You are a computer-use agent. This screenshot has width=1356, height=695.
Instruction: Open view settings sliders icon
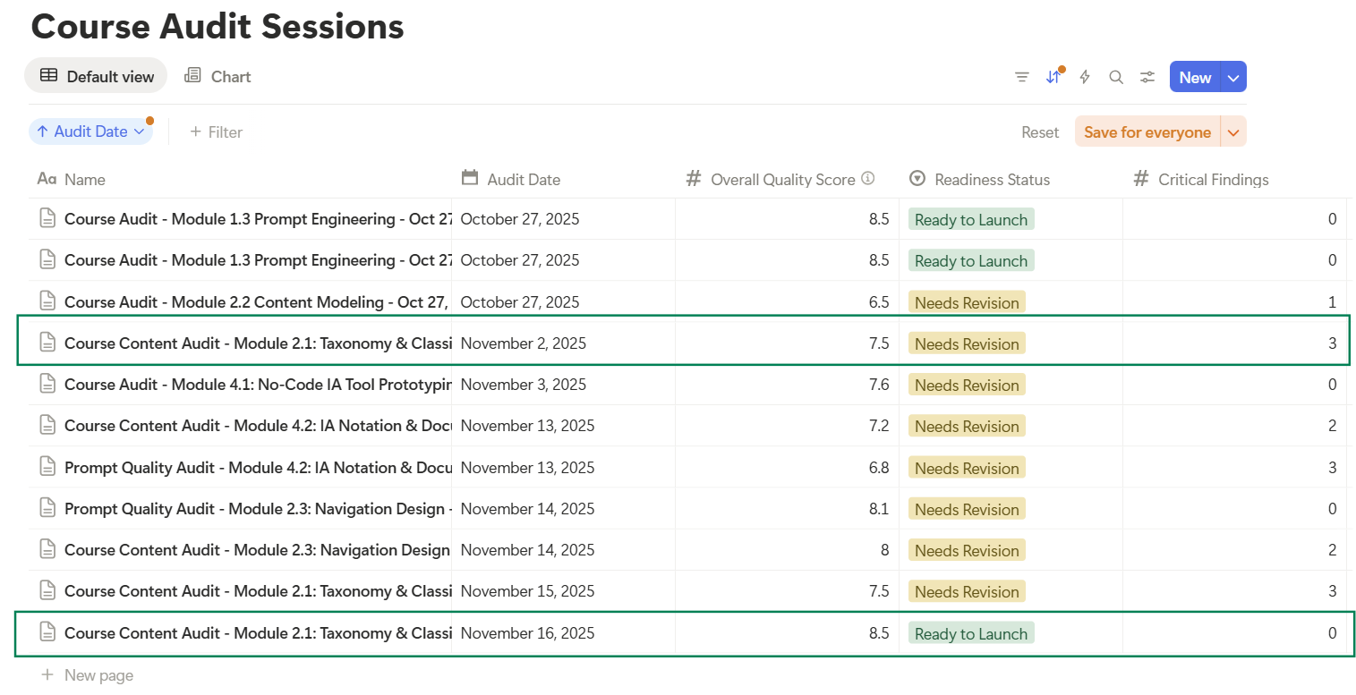1147,77
